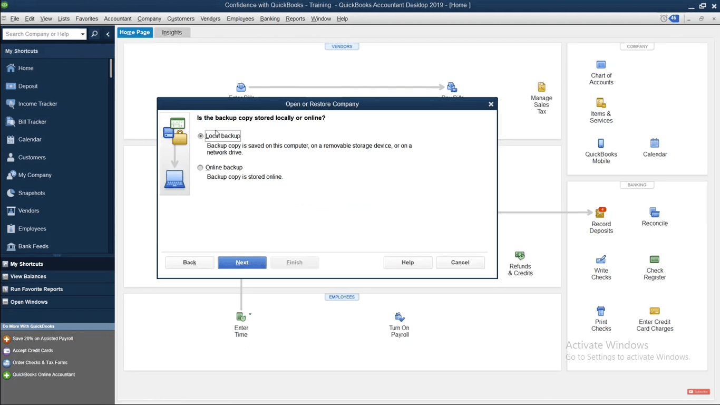This screenshot has width=720, height=405.
Task: Cancel the Open or Restore Company dialog
Action: [x=460, y=263]
